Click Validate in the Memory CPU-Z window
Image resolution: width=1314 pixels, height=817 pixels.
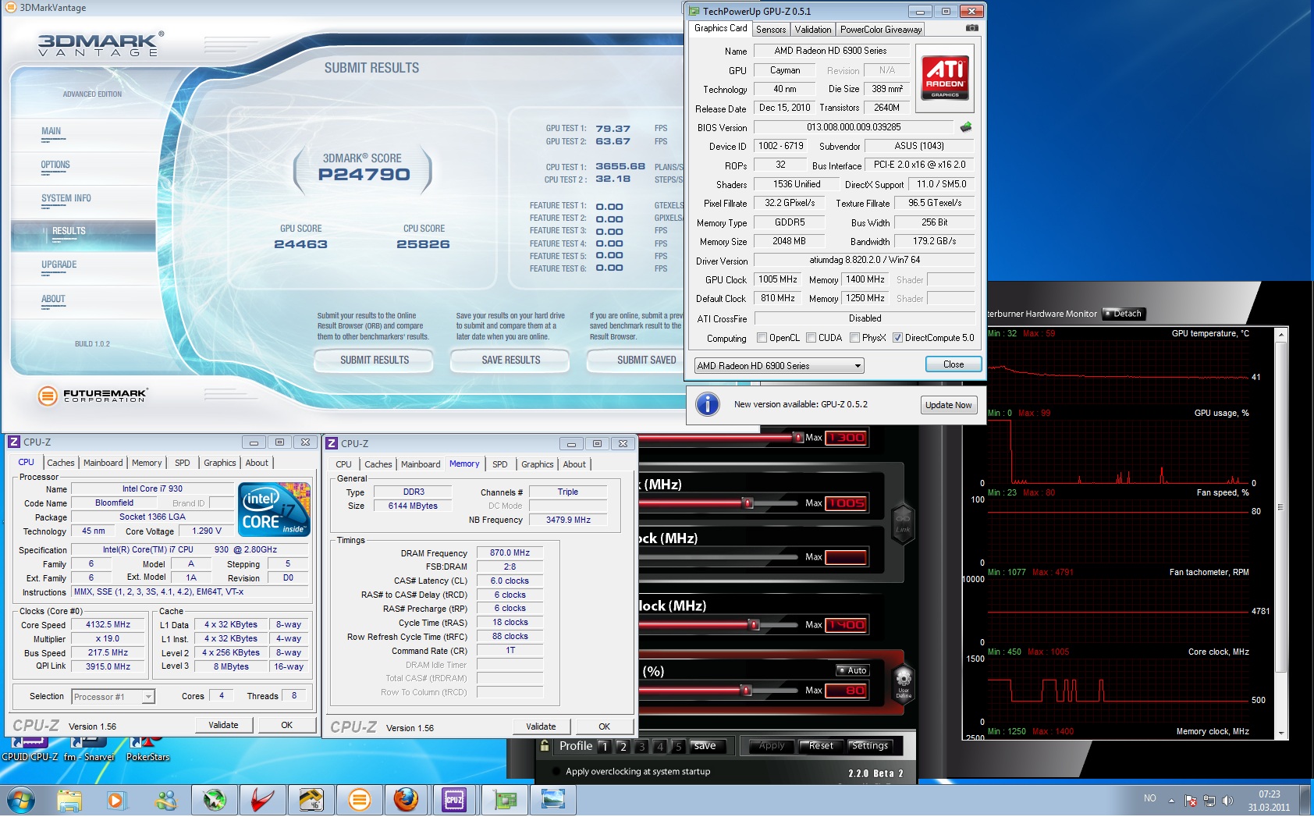(x=541, y=726)
